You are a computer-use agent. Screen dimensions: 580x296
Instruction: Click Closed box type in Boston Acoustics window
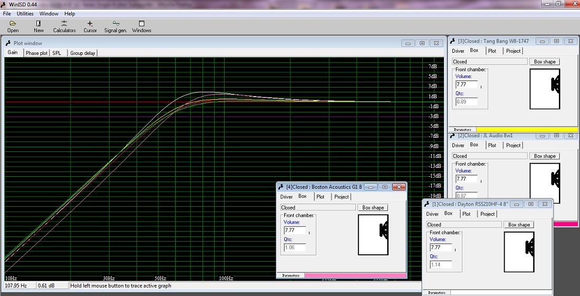coord(318,207)
